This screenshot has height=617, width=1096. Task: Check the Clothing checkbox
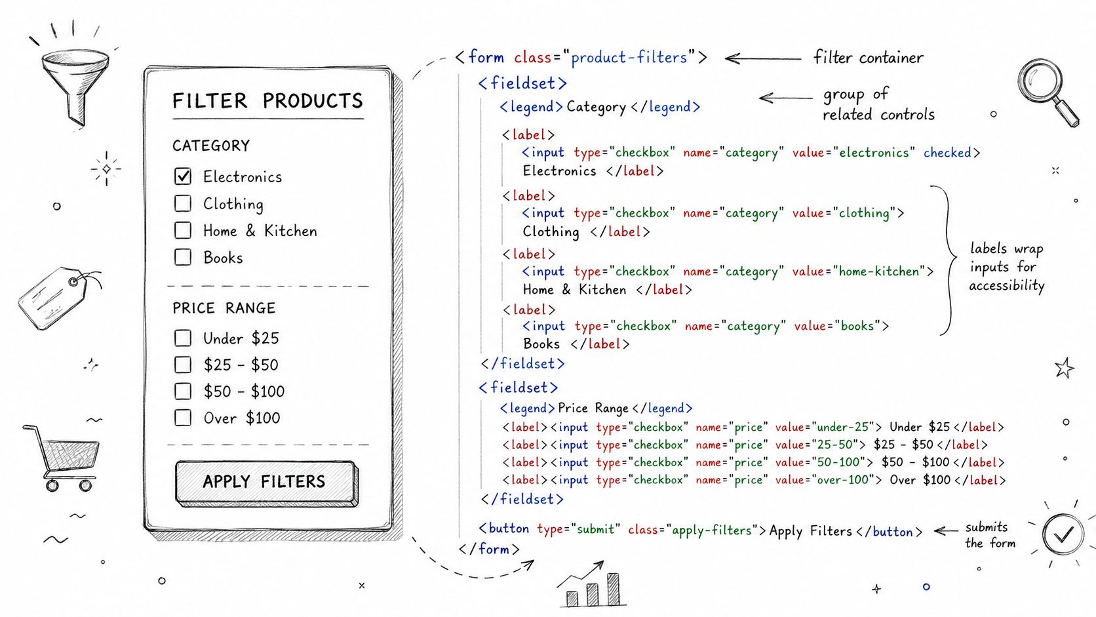[183, 203]
